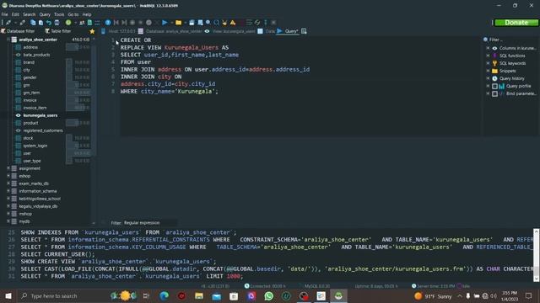Open the run query dropdown arrow
540x303 pixels.
tap(171, 23)
